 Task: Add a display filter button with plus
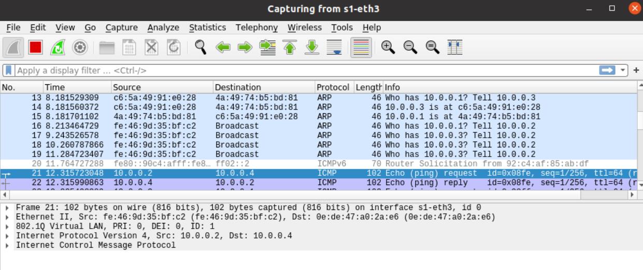[x=636, y=70]
